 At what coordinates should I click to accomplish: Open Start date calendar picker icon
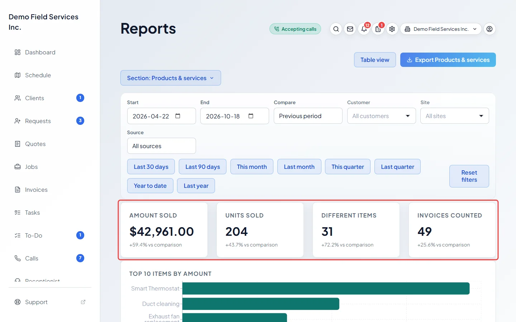coord(178,116)
